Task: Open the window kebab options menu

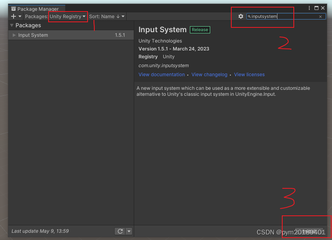Action: tap(309, 8)
